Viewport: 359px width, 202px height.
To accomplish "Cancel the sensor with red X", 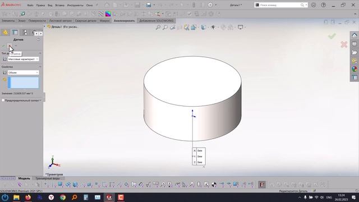I will pyautogui.click(x=10, y=46).
